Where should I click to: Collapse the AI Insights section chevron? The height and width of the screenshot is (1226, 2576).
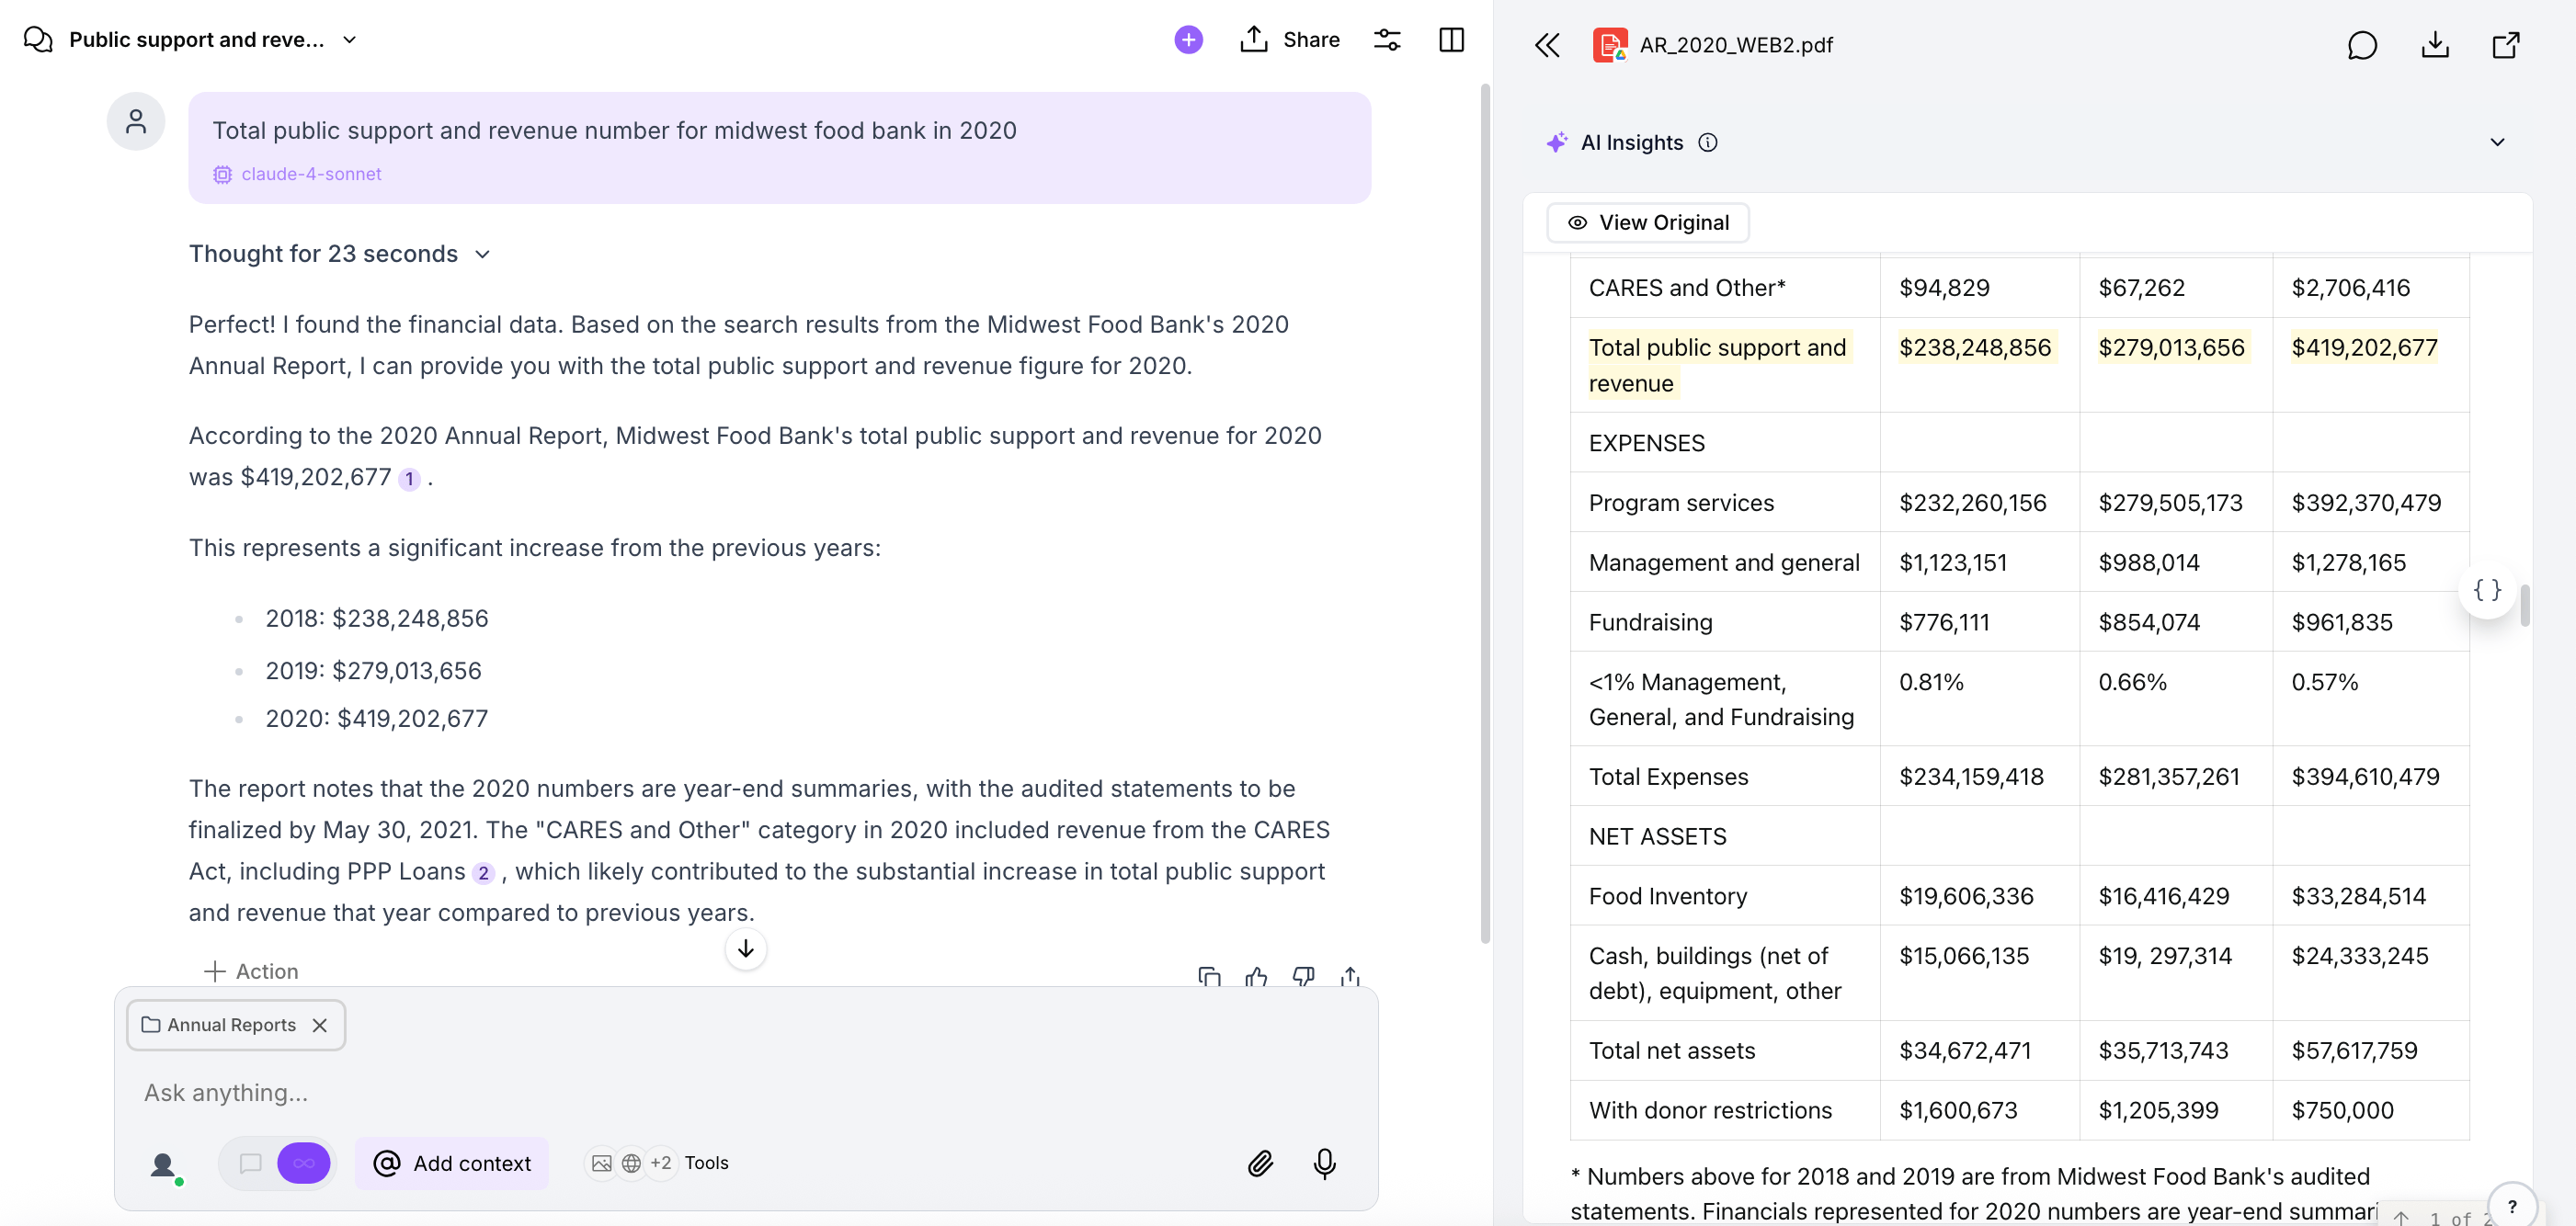coord(2497,142)
